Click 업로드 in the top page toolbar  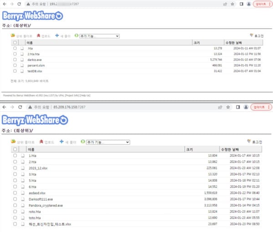(44, 35)
